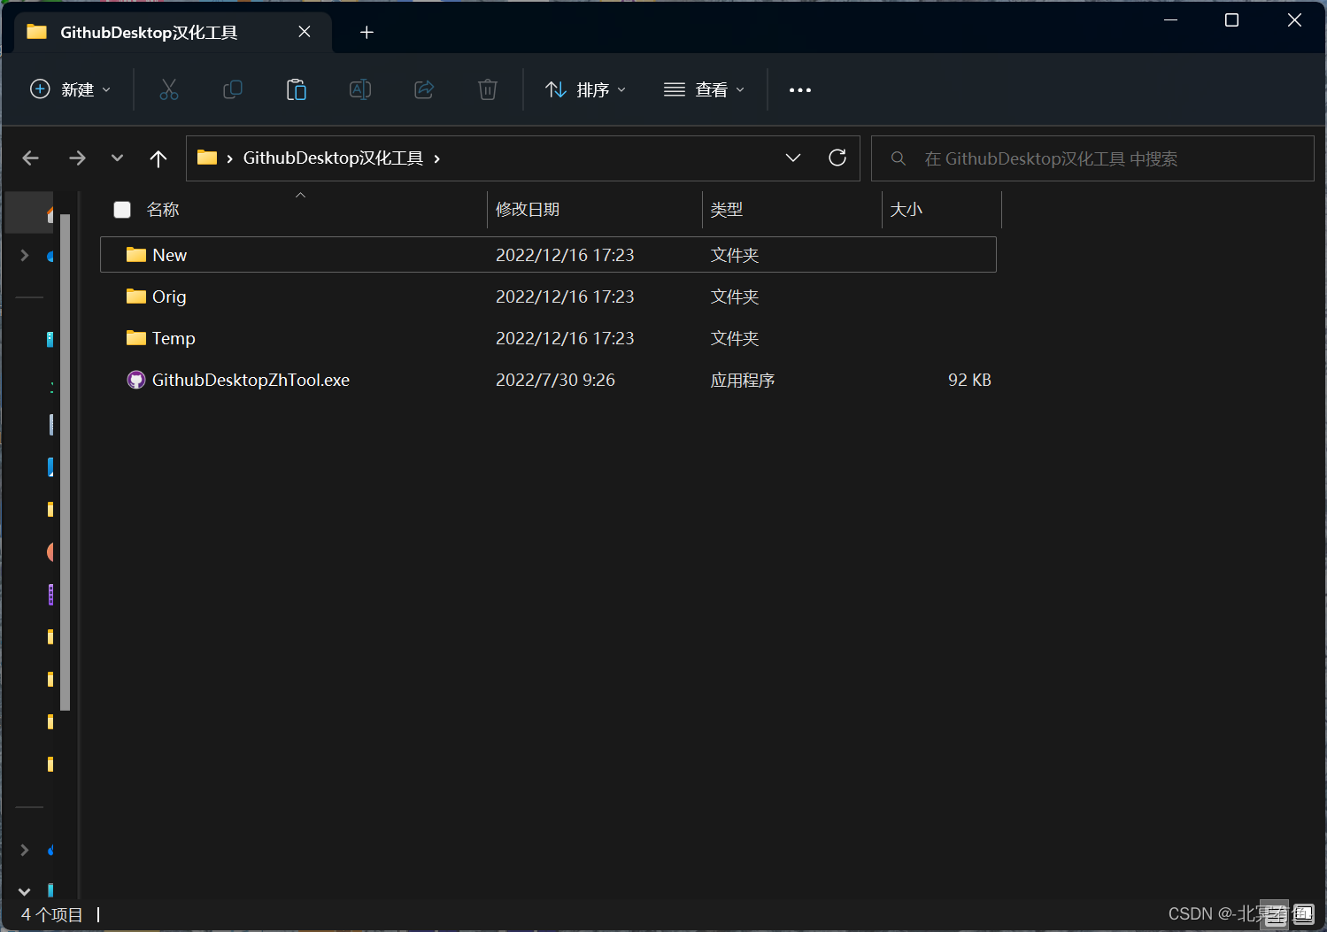Screen dimensions: 1327x932
Task: Toggle the select-all checkbox in header
Action: [x=122, y=210]
